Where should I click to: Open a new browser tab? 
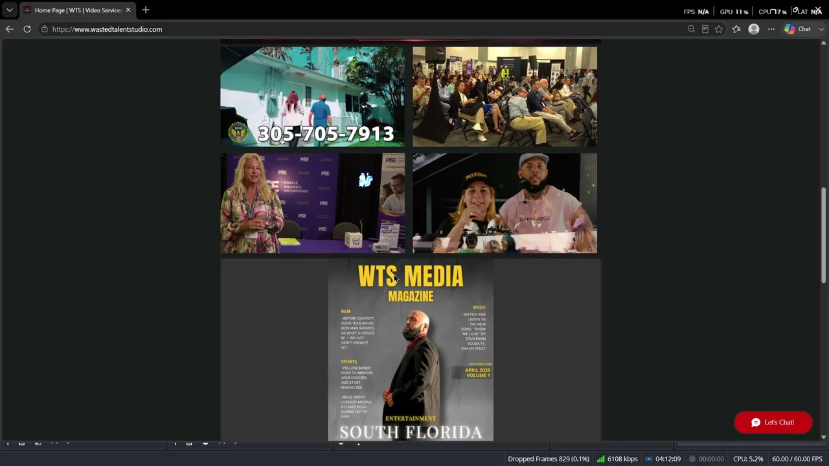tap(146, 10)
